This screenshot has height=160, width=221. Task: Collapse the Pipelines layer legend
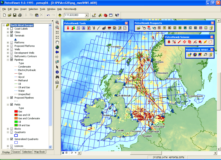pyautogui.click(x=8, y=60)
